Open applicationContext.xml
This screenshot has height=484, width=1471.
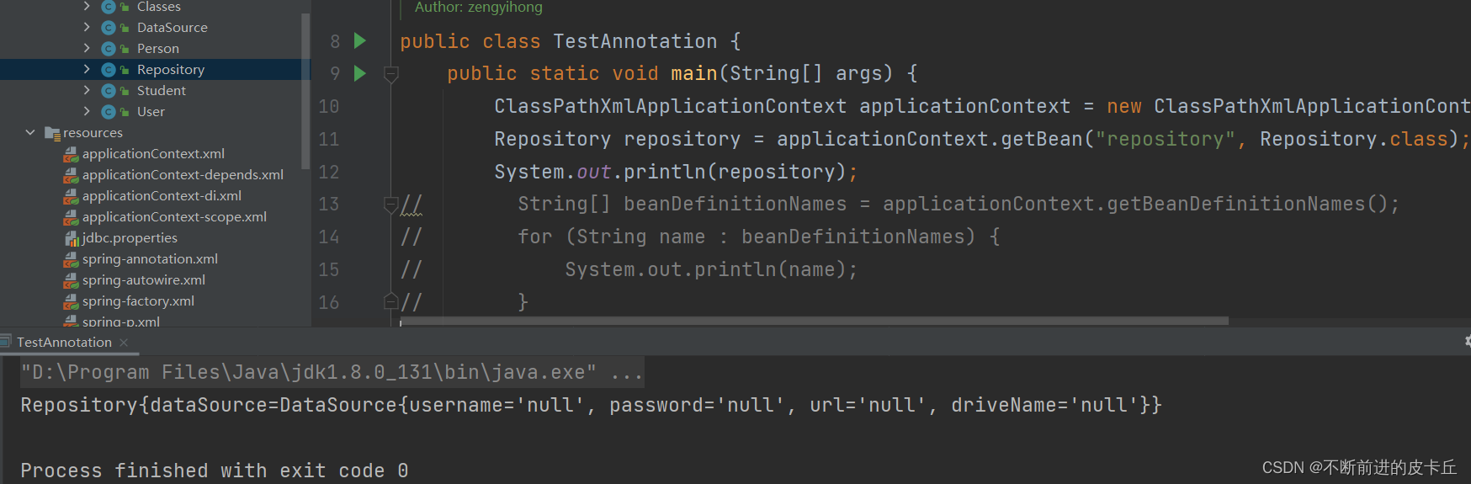point(153,154)
